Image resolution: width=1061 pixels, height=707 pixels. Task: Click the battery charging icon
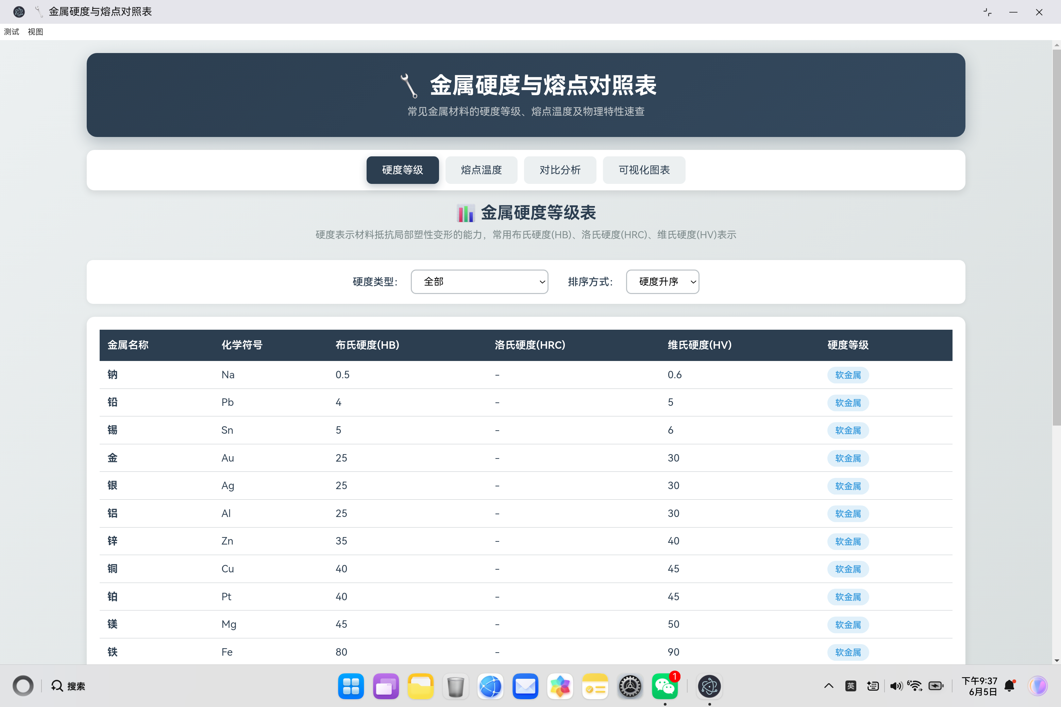tap(937, 686)
